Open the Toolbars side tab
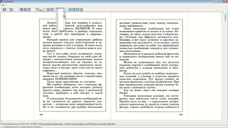The width and height of the screenshot is (228, 128). coord(226,17)
